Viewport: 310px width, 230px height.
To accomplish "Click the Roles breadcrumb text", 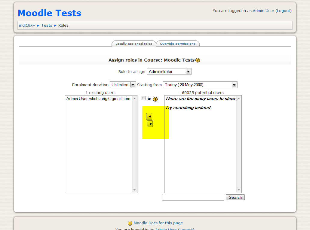I will pos(63,26).
